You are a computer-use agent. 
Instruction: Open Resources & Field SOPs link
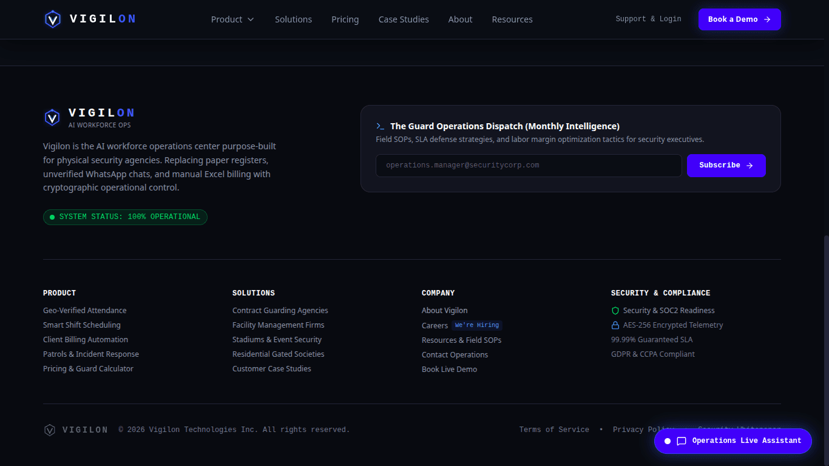(x=462, y=340)
